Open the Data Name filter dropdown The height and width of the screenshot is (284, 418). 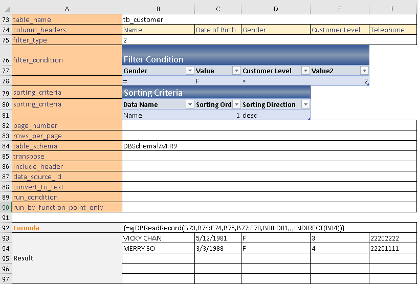click(x=190, y=104)
